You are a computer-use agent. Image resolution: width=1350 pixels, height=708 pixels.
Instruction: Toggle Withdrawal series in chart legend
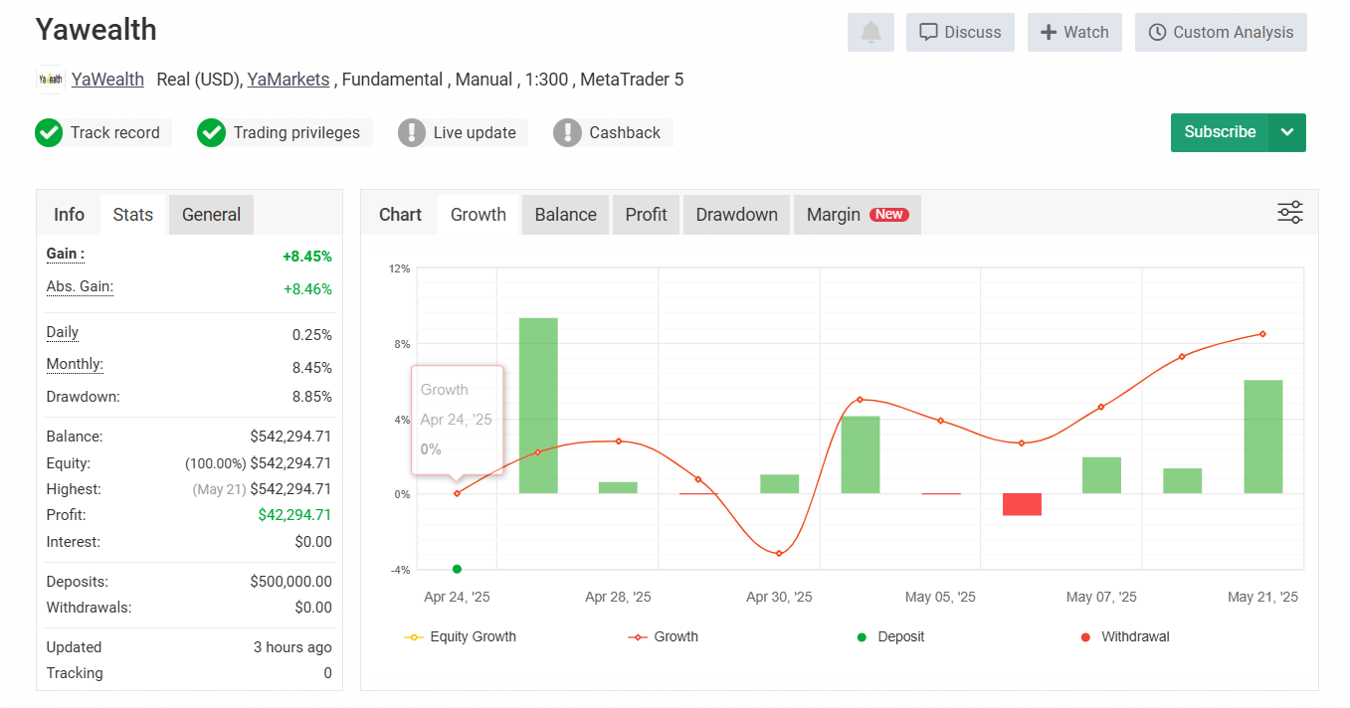(x=1124, y=636)
